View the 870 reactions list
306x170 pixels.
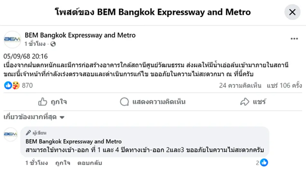click(x=27, y=85)
